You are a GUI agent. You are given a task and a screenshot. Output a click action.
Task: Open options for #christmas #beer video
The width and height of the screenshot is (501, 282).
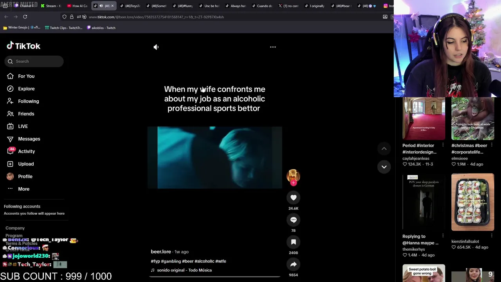pyautogui.click(x=492, y=145)
